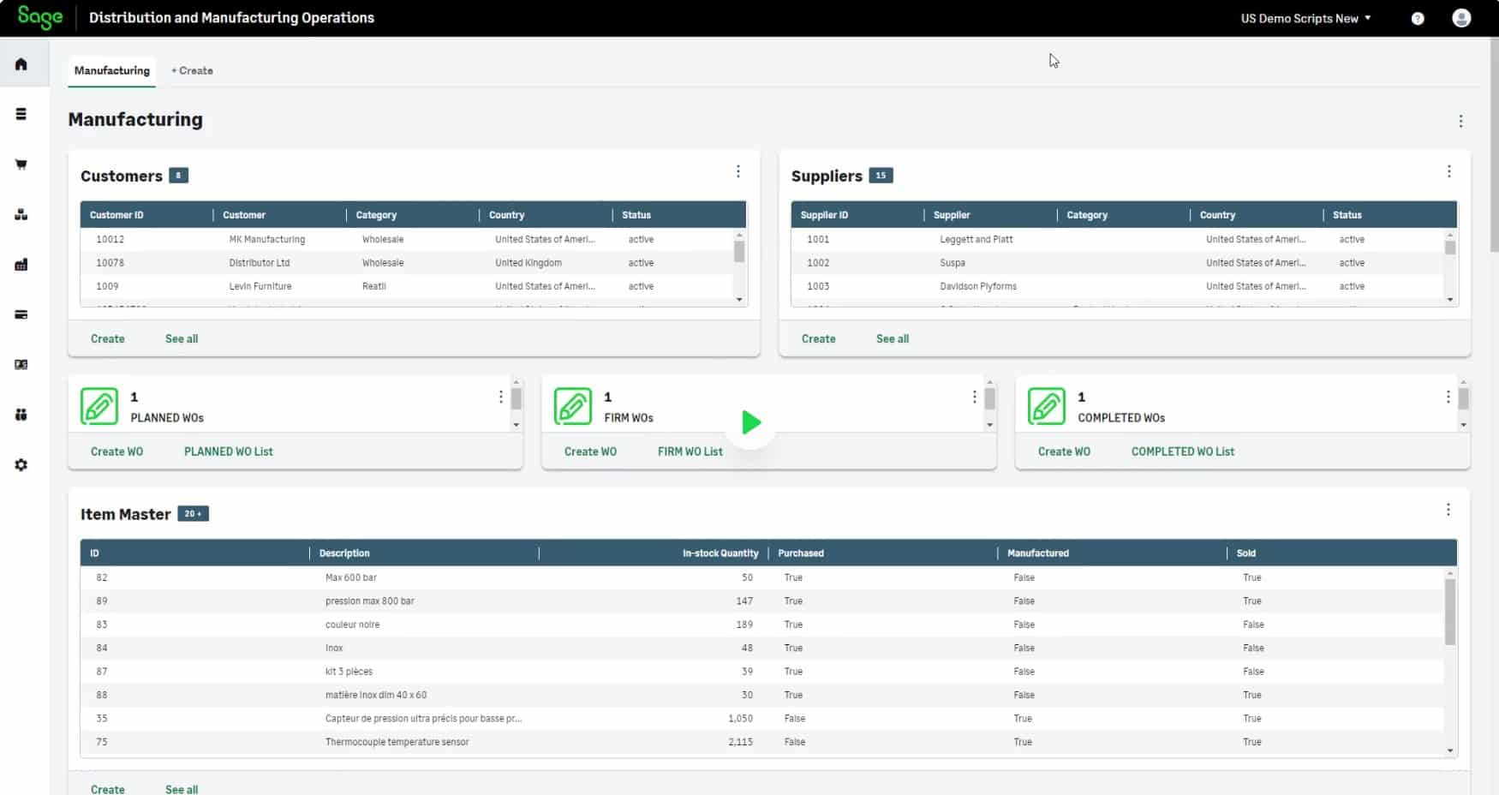Select customer row MK Manufacturing
This screenshot has height=795, width=1499.
click(407, 239)
